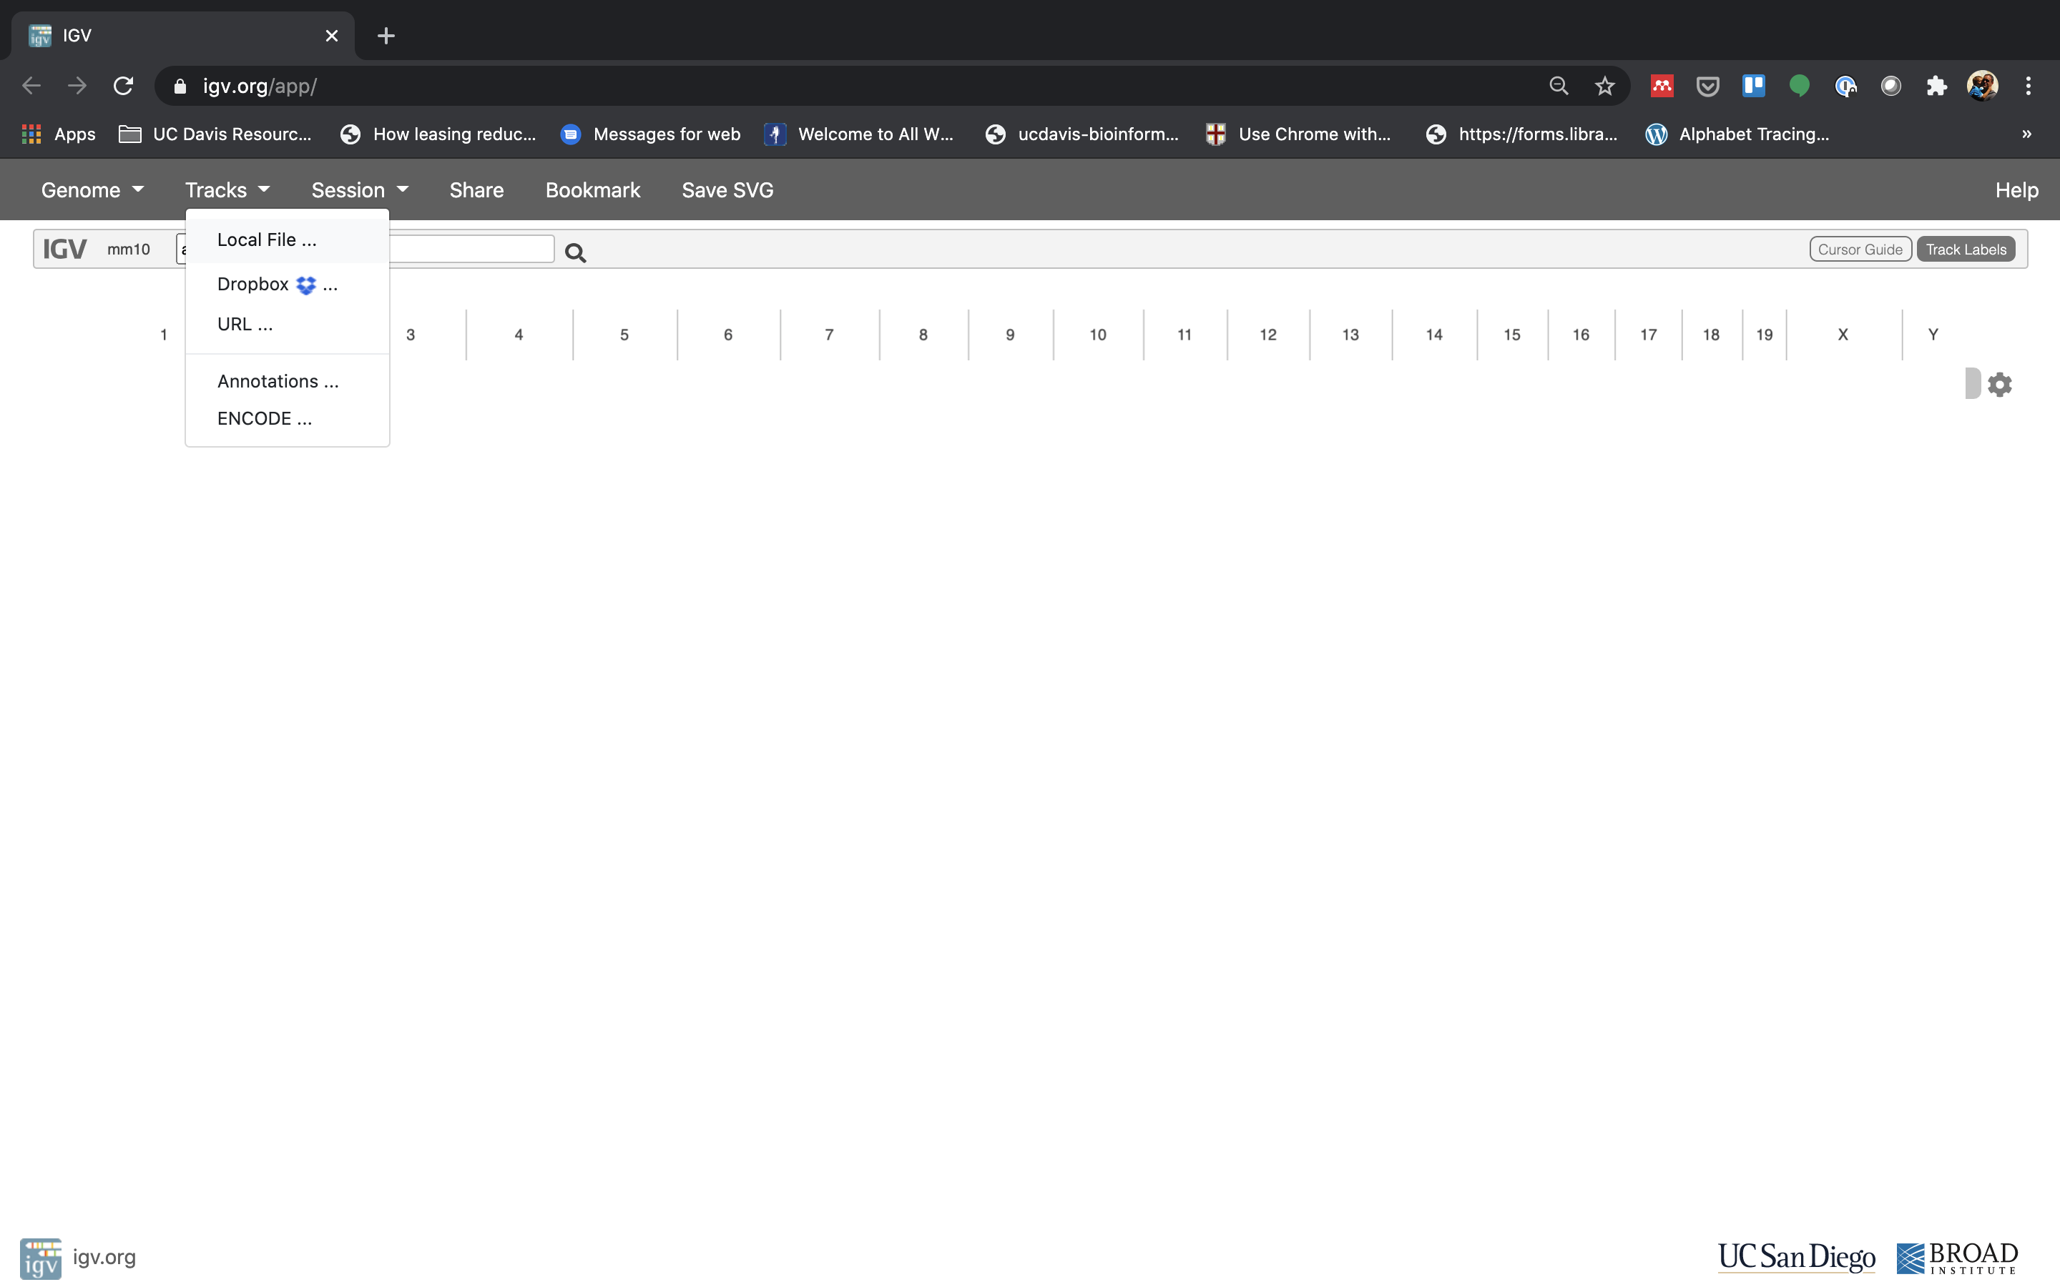The height and width of the screenshot is (1287, 2060).
Task: Choose Local File from Tracks menu
Action: 266,240
